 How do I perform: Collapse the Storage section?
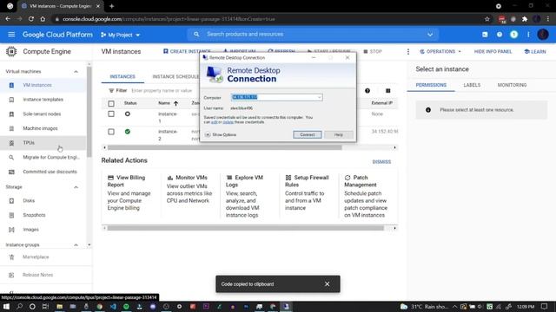76,187
